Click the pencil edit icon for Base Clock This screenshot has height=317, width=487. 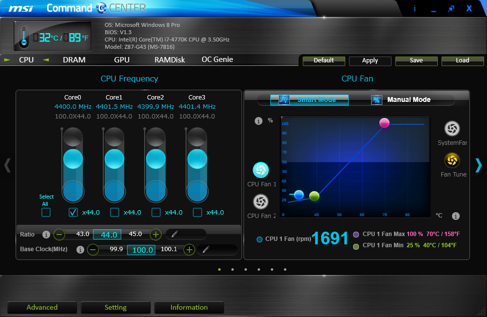pos(206,249)
